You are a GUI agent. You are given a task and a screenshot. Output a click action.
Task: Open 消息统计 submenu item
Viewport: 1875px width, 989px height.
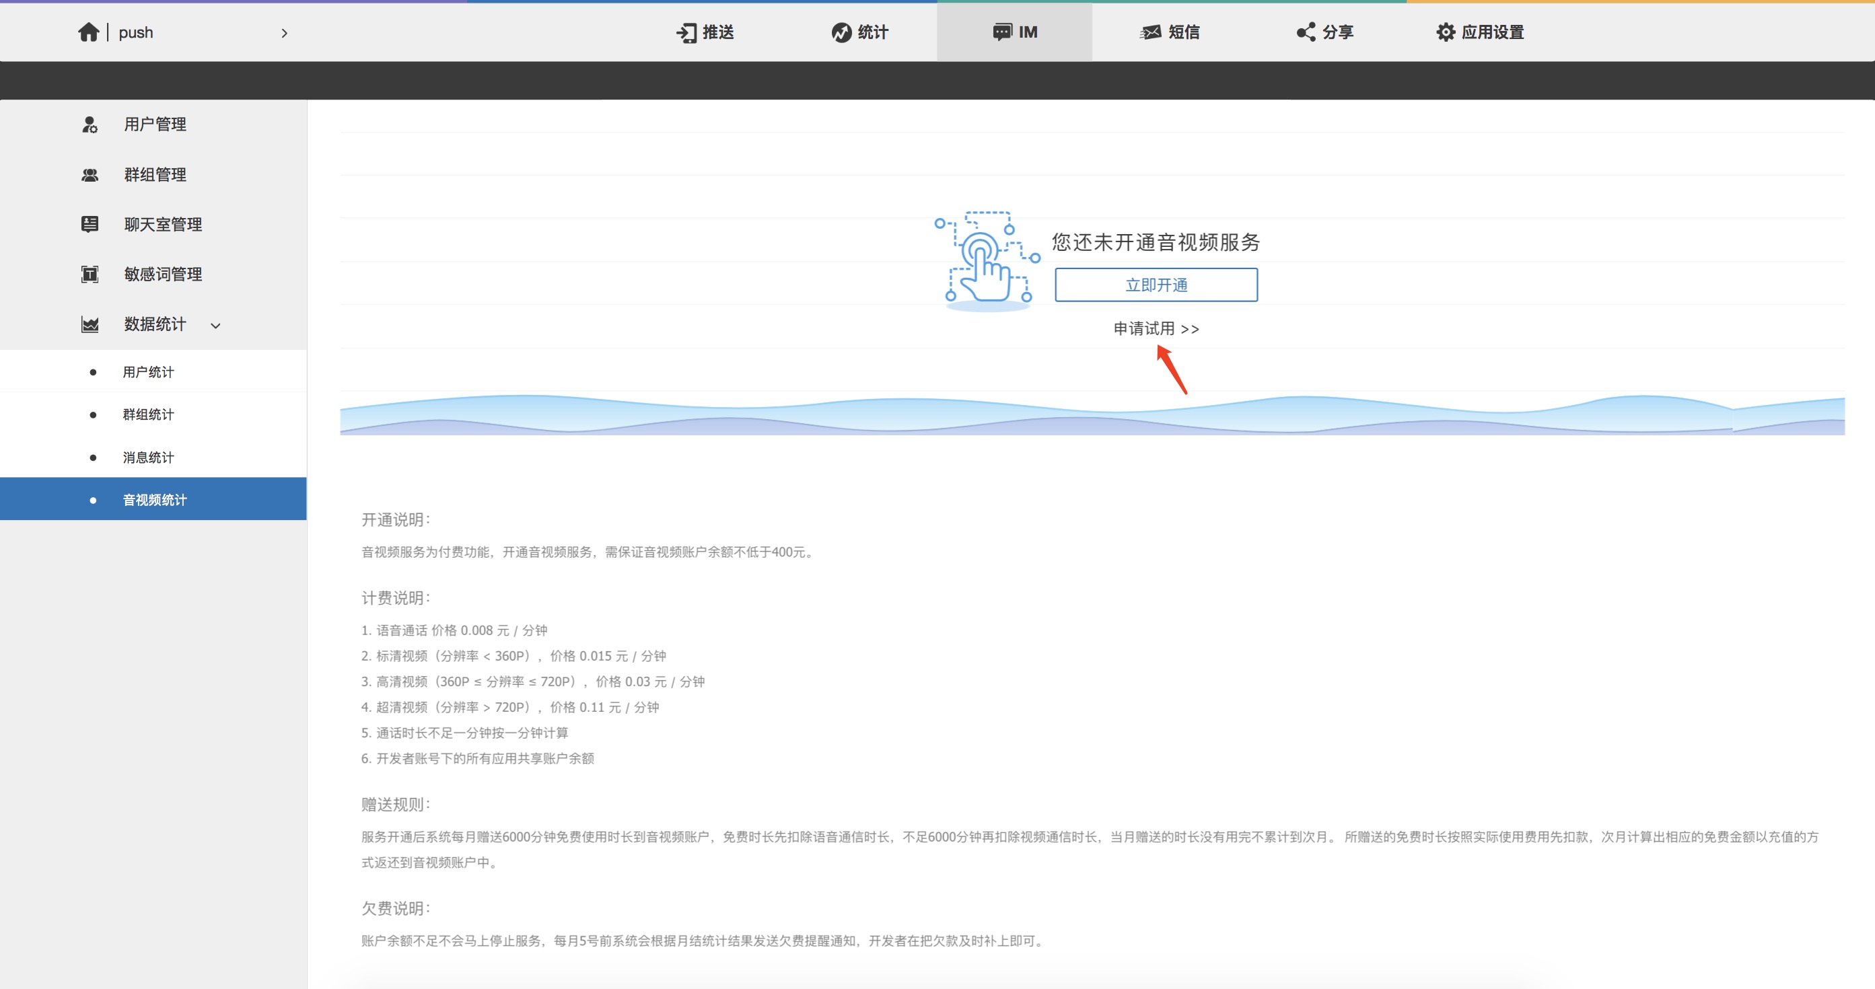(x=149, y=457)
